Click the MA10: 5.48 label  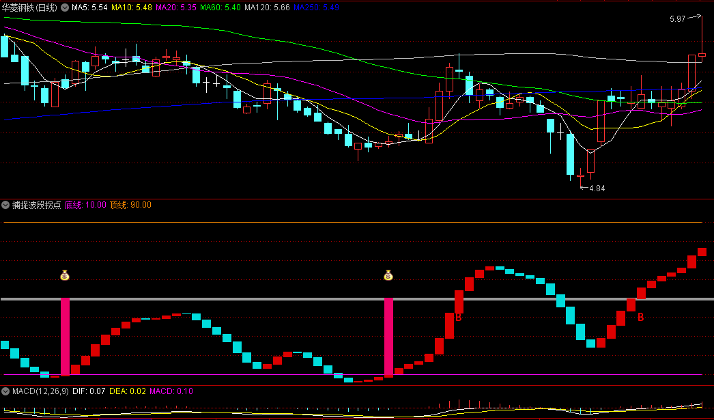click(x=132, y=8)
